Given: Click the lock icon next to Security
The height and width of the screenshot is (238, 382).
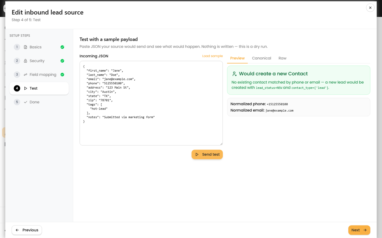Looking at the screenshot, I should pyautogui.click(x=25, y=61).
